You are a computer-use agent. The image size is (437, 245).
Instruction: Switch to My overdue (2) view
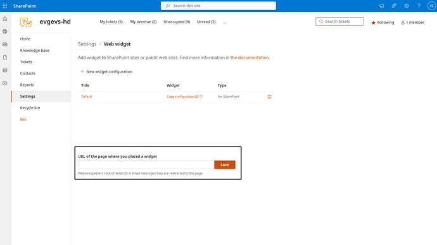point(143,21)
